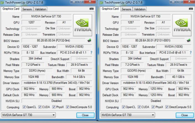Image resolution: width=195 pixels, height=123 pixels.
Task: Minimize the right GPU-Z window
Action: pos(173,1)
